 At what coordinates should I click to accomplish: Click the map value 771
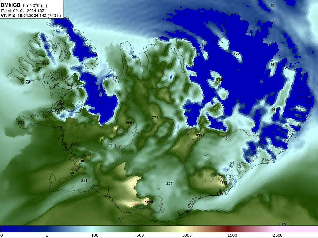pyautogui.click(x=155, y=118)
